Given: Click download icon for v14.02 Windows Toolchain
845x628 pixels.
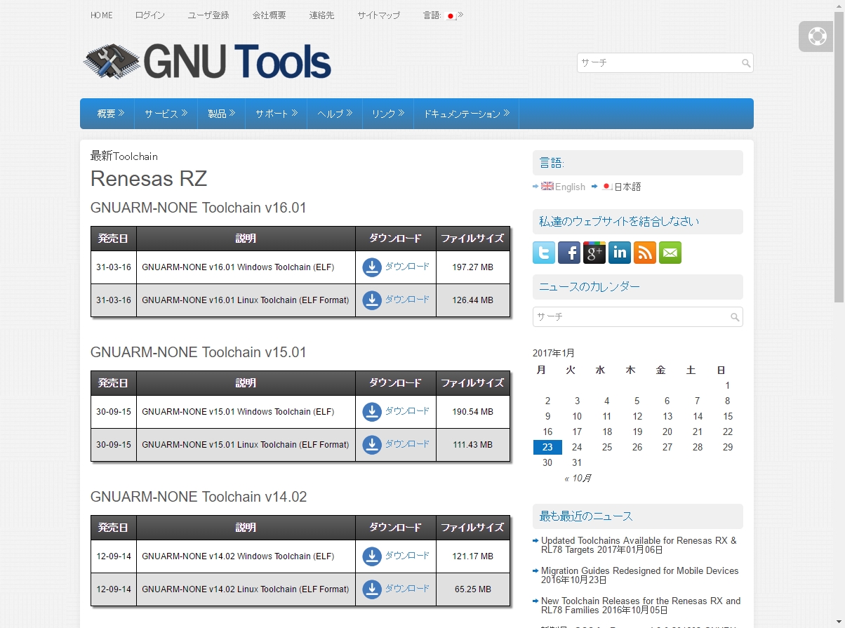Looking at the screenshot, I should 372,556.
